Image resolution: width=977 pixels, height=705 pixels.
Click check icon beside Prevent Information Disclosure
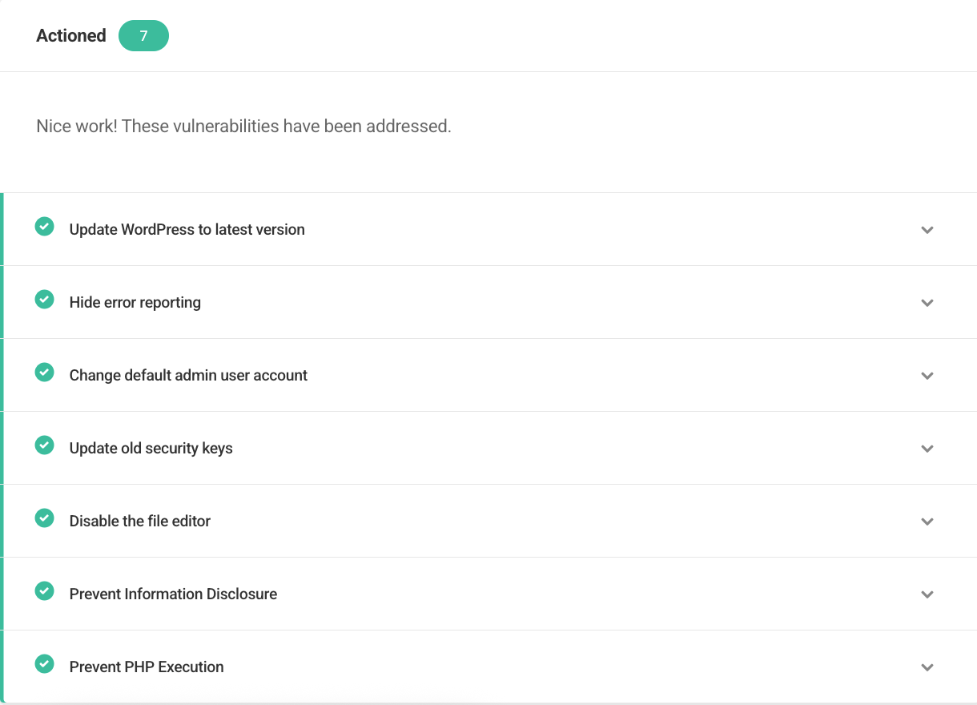pos(45,591)
